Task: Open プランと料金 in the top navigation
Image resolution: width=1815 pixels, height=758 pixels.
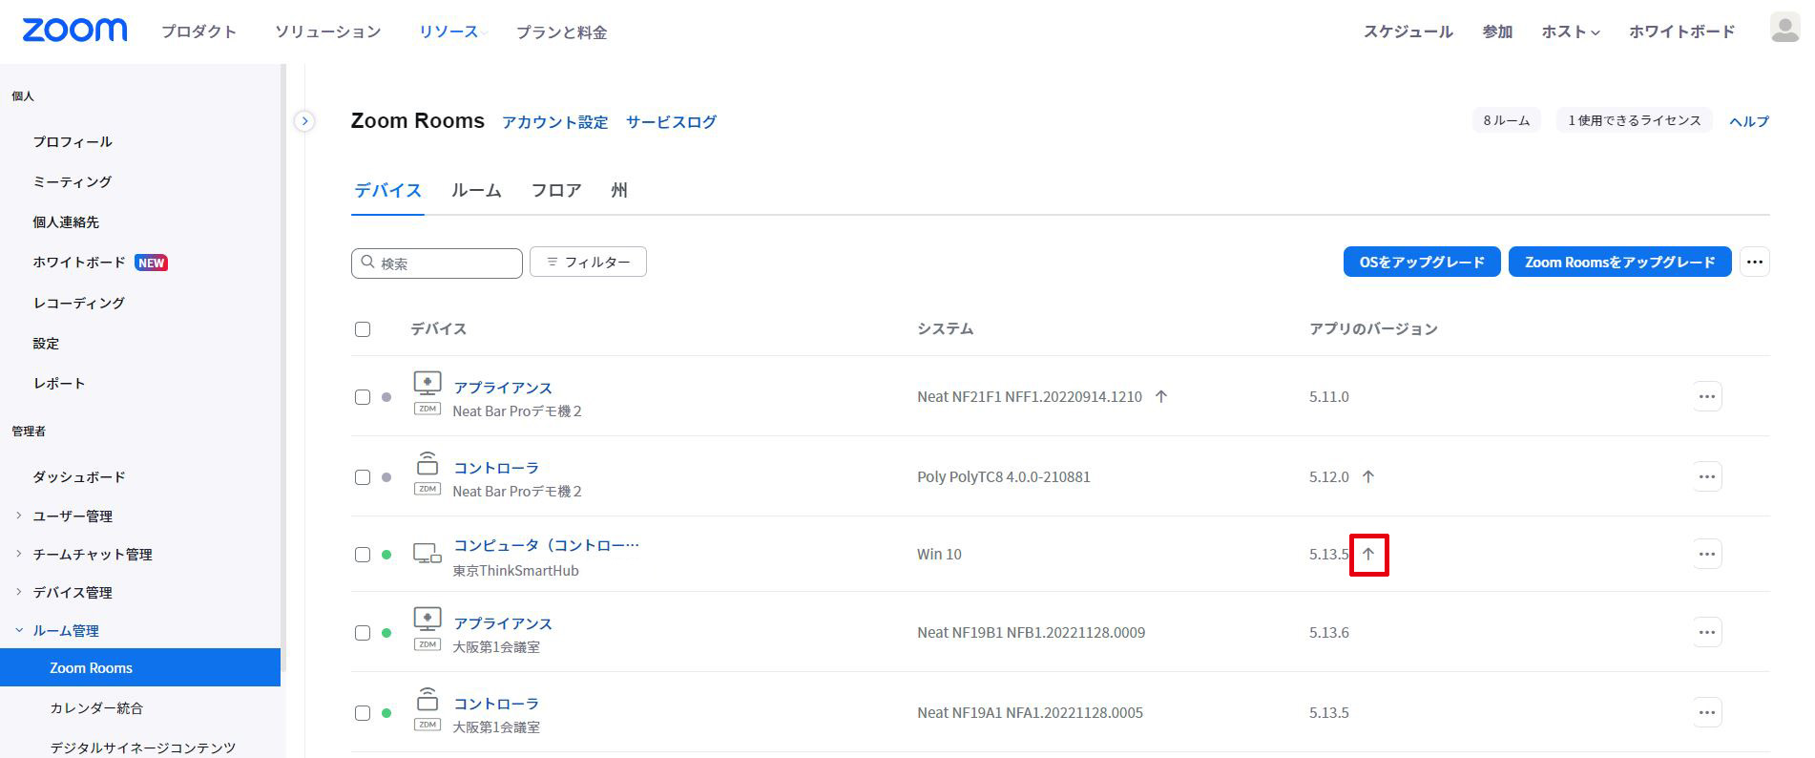Action: click(x=561, y=32)
